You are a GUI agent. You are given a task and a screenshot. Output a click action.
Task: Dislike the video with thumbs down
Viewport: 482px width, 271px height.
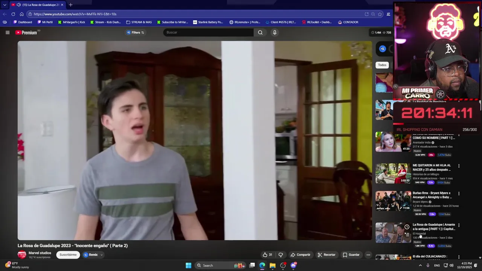pyautogui.click(x=281, y=255)
